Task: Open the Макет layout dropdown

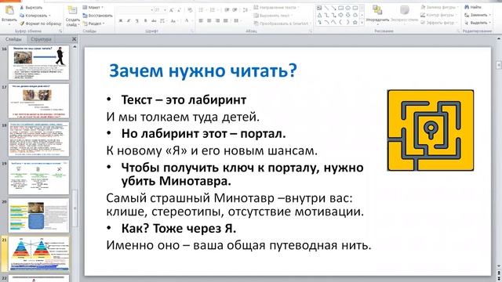Action: tap(93, 7)
